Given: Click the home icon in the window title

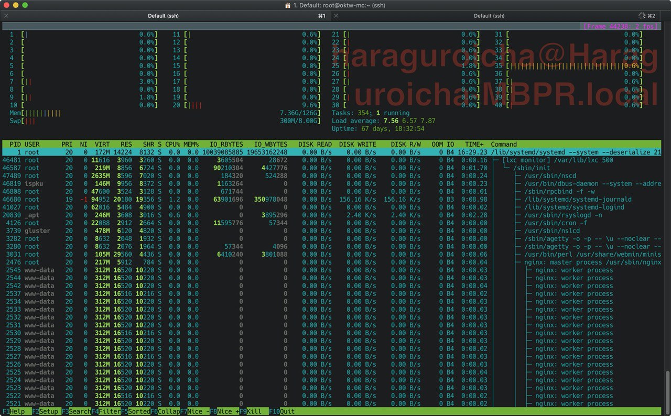Looking at the screenshot, I should point(287,5).
